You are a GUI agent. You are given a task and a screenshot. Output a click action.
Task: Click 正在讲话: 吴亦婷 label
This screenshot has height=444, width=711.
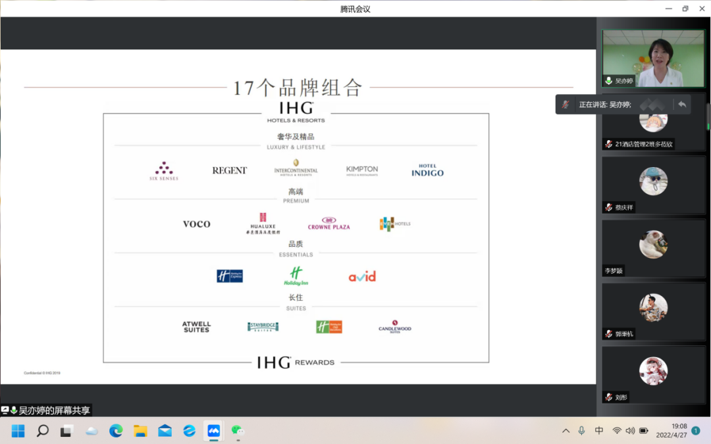[605, 105]
